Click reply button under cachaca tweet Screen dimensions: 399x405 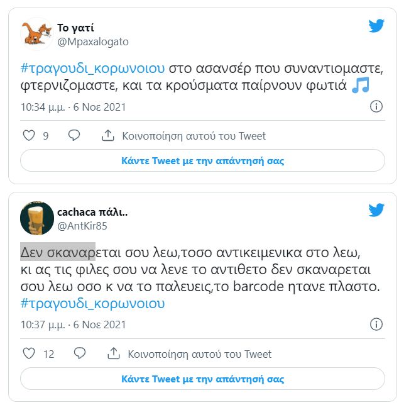pos(202,379)
